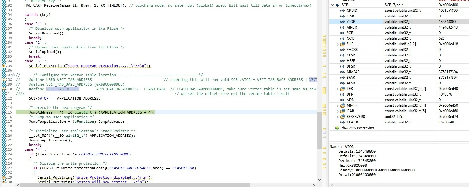
Task: Expand the RESERVED0 array entry
Action: click(x=338, y=117)
